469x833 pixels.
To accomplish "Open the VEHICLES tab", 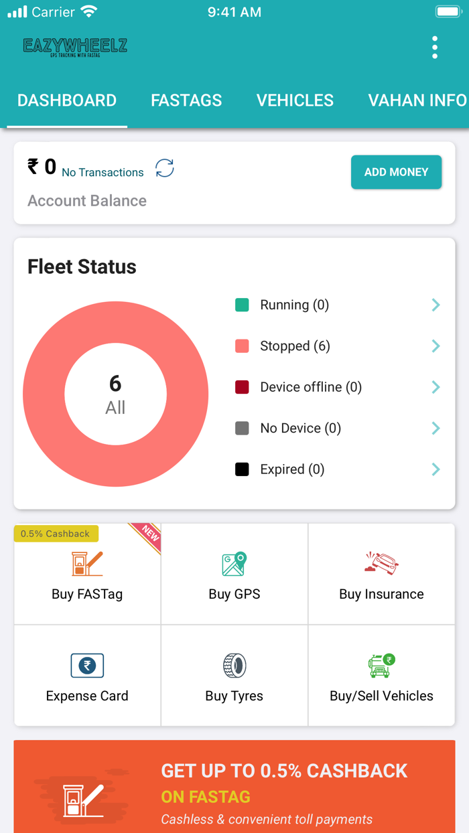I will 295,100.
